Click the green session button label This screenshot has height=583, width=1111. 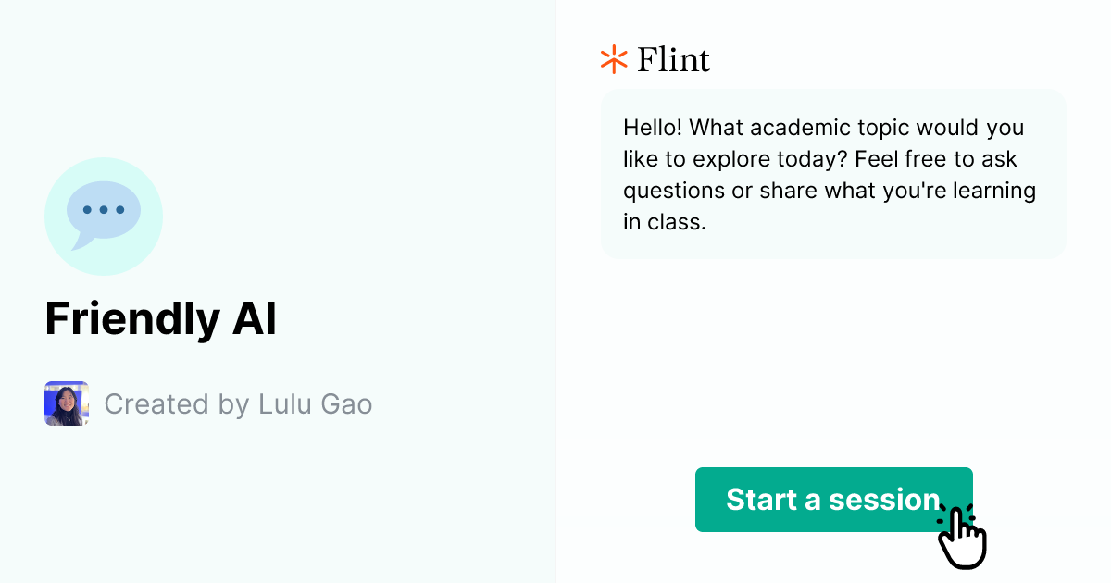832,500
